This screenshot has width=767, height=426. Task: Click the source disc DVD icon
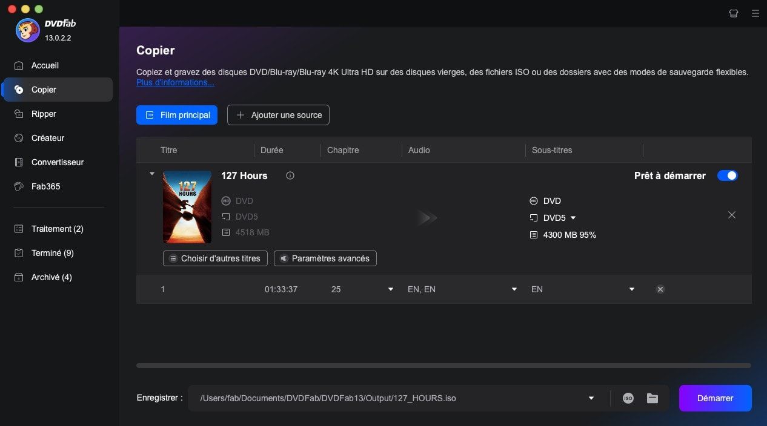227,201
